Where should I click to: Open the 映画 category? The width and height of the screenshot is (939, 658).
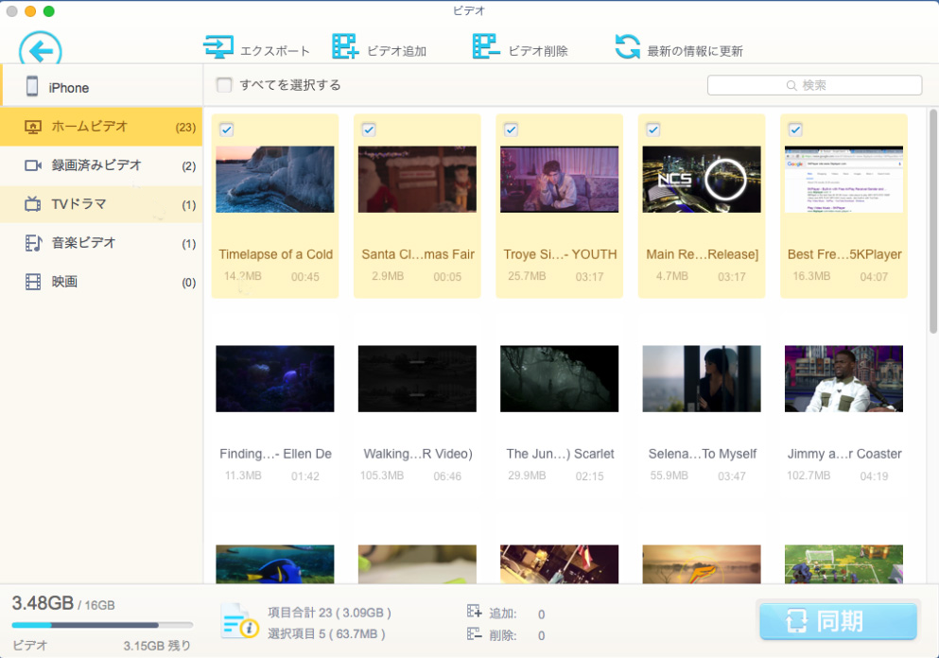pos(101,282)
